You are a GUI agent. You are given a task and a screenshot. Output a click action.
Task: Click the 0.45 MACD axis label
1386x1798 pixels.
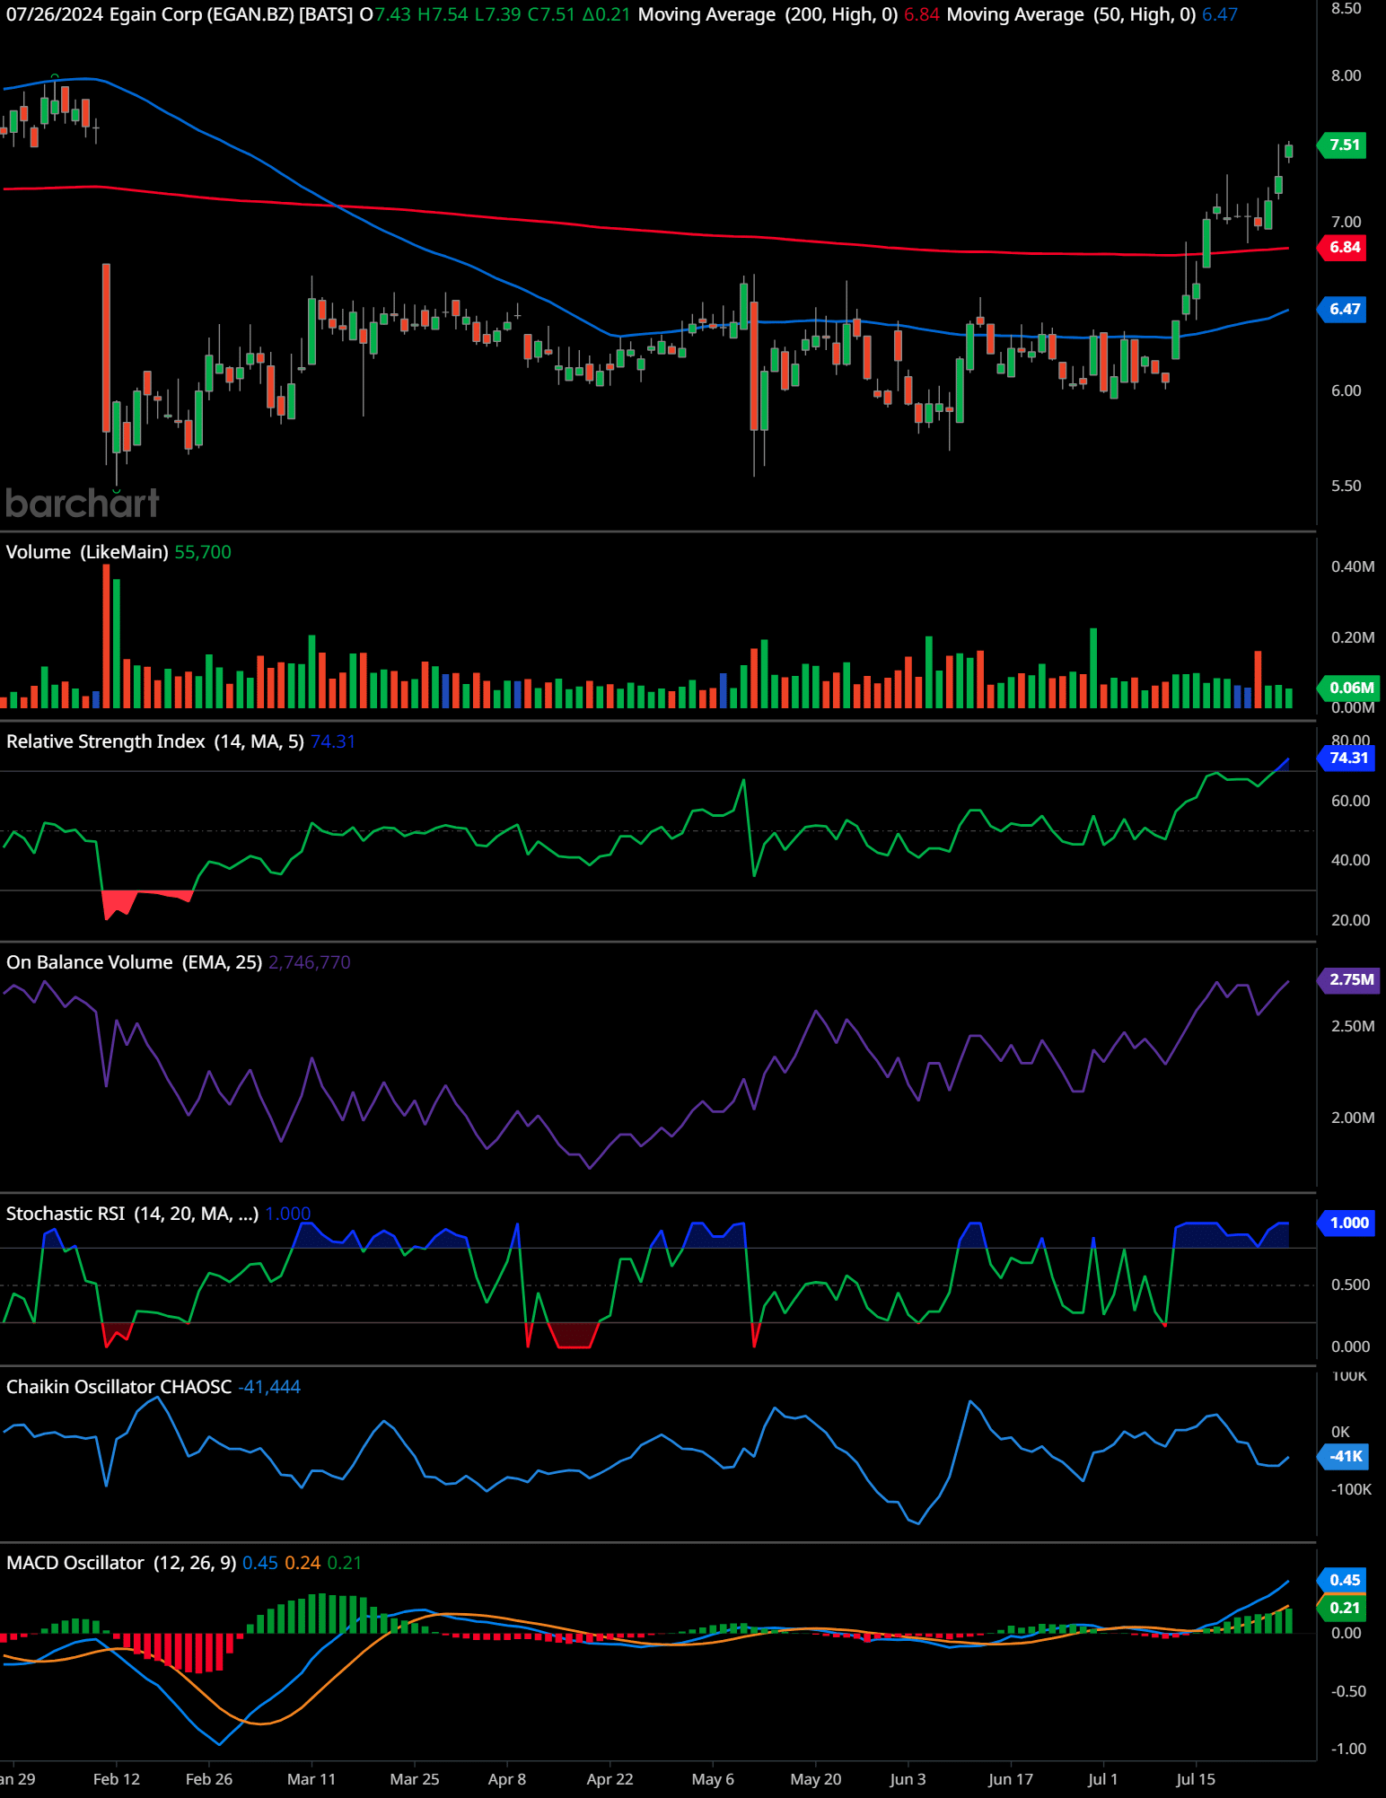pyautogui.click(x=1343, y=1580)
